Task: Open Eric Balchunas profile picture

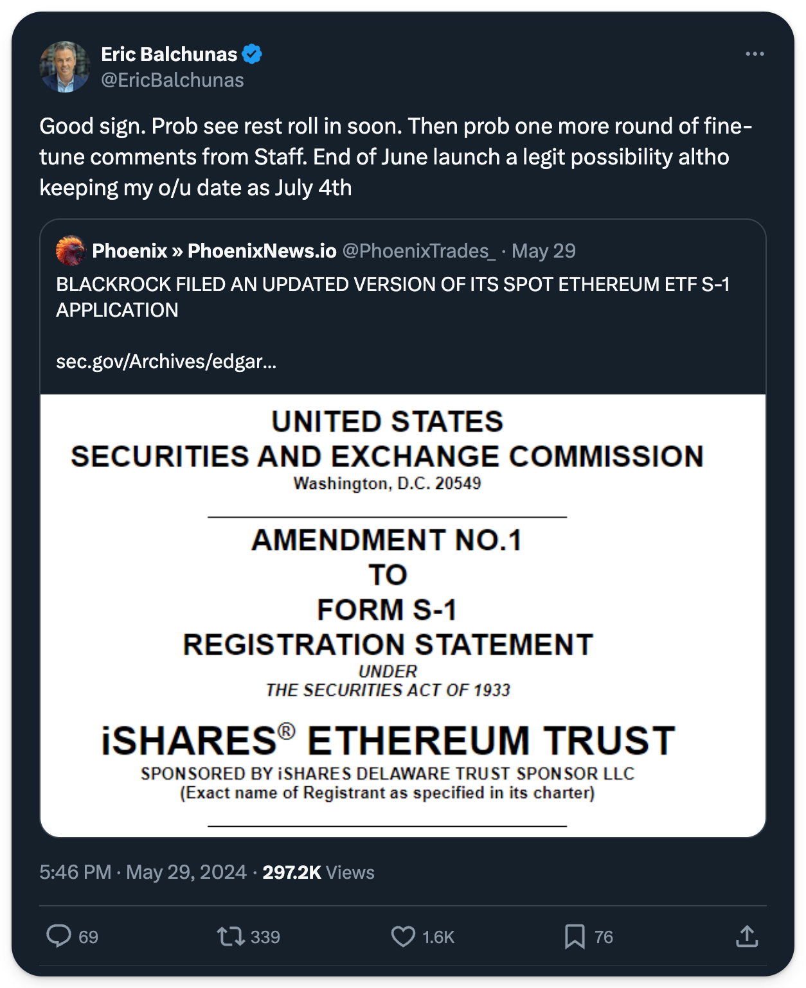Action: point(65,67)
